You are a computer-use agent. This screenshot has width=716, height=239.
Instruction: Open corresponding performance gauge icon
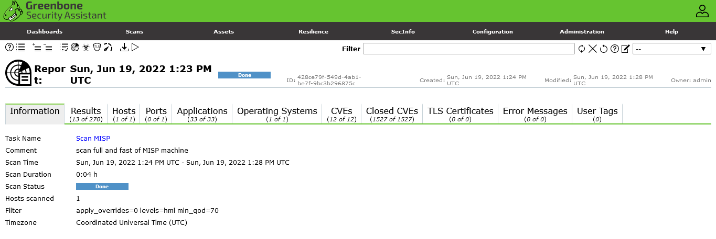pyautogui.click(x=108, y=48)
